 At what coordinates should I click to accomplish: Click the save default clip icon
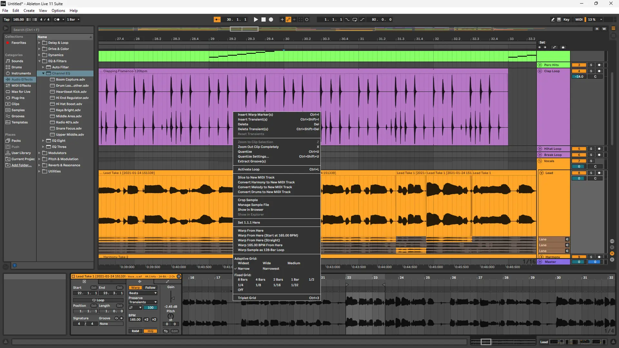[179, 276]
